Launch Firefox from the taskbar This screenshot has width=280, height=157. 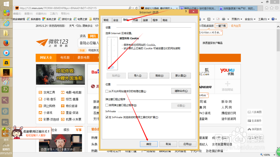point(6,43)
